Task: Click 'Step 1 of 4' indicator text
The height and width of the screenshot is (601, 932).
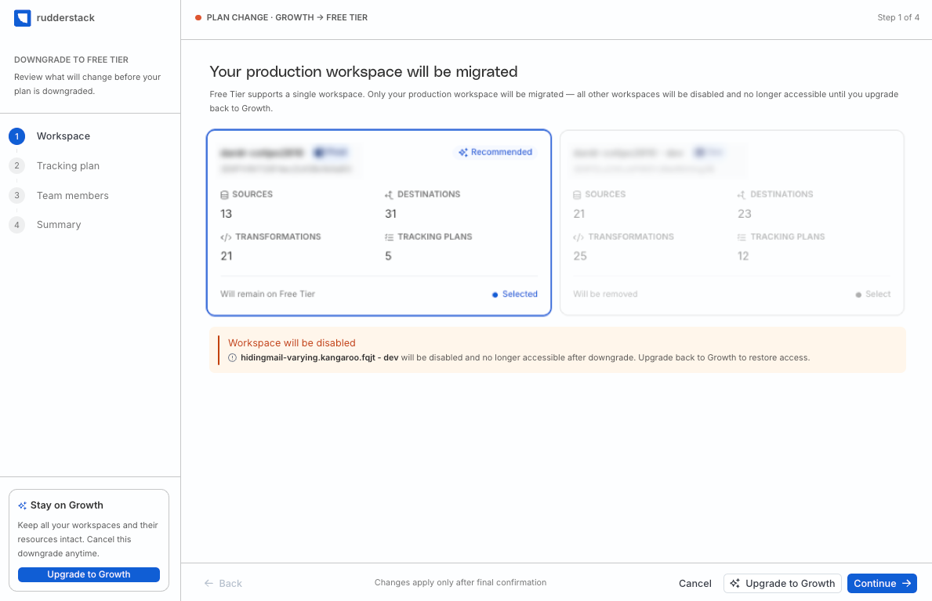Action: click(x=898, y=18)
